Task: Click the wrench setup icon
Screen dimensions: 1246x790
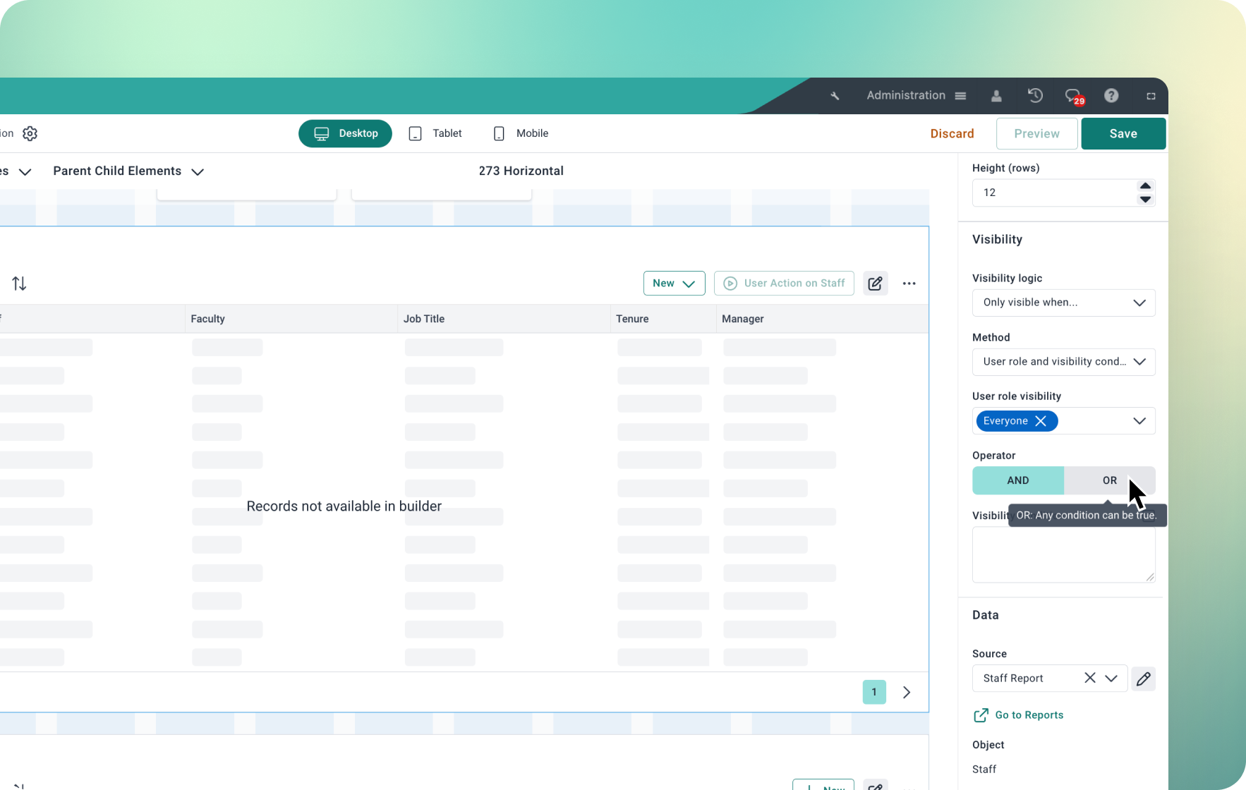Action: click(x=835, y=96)
